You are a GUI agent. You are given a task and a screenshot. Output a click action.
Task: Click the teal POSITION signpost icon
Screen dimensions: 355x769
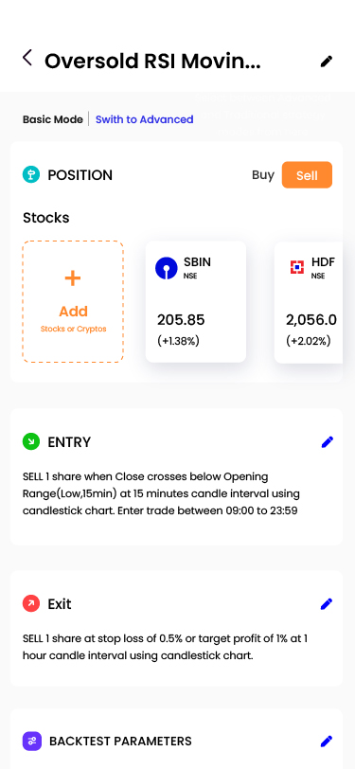[31, 174]
